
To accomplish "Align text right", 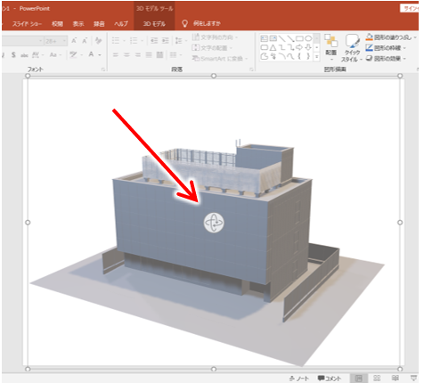I will tap(138, 55).
